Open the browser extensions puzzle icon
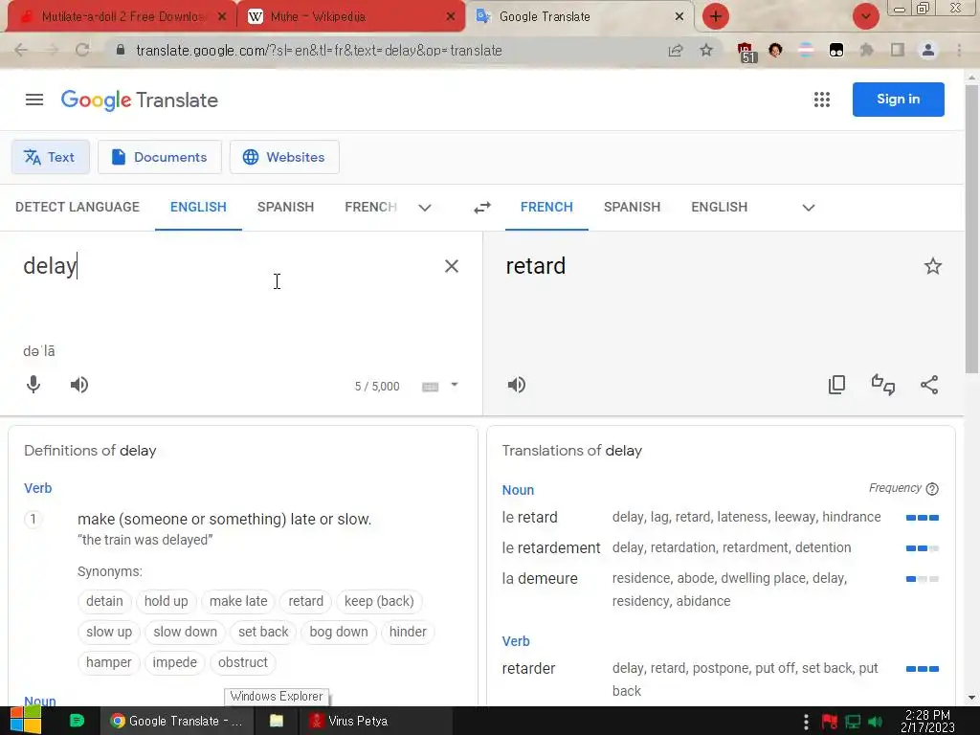Image resolution: width=980 pixels, height=735 pixels. (x=866, y=50)
